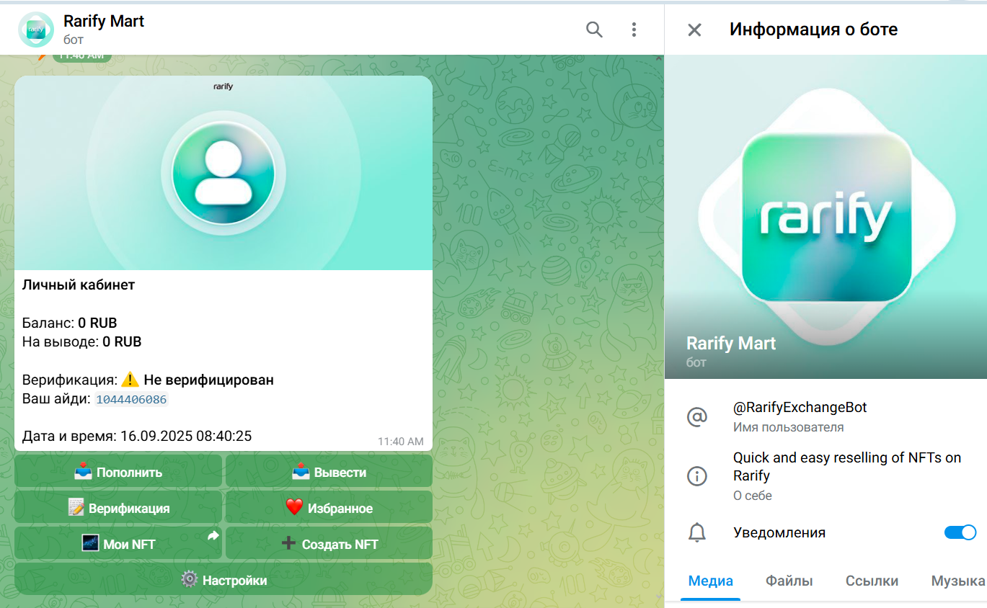987x608 pixels.
Task: Click the heart icon on Избранное button
Action: pos(295,507)
